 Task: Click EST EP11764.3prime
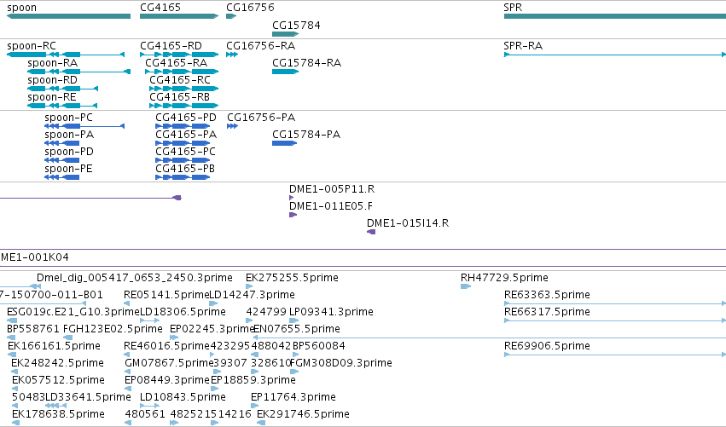click(x=293, y=397)
